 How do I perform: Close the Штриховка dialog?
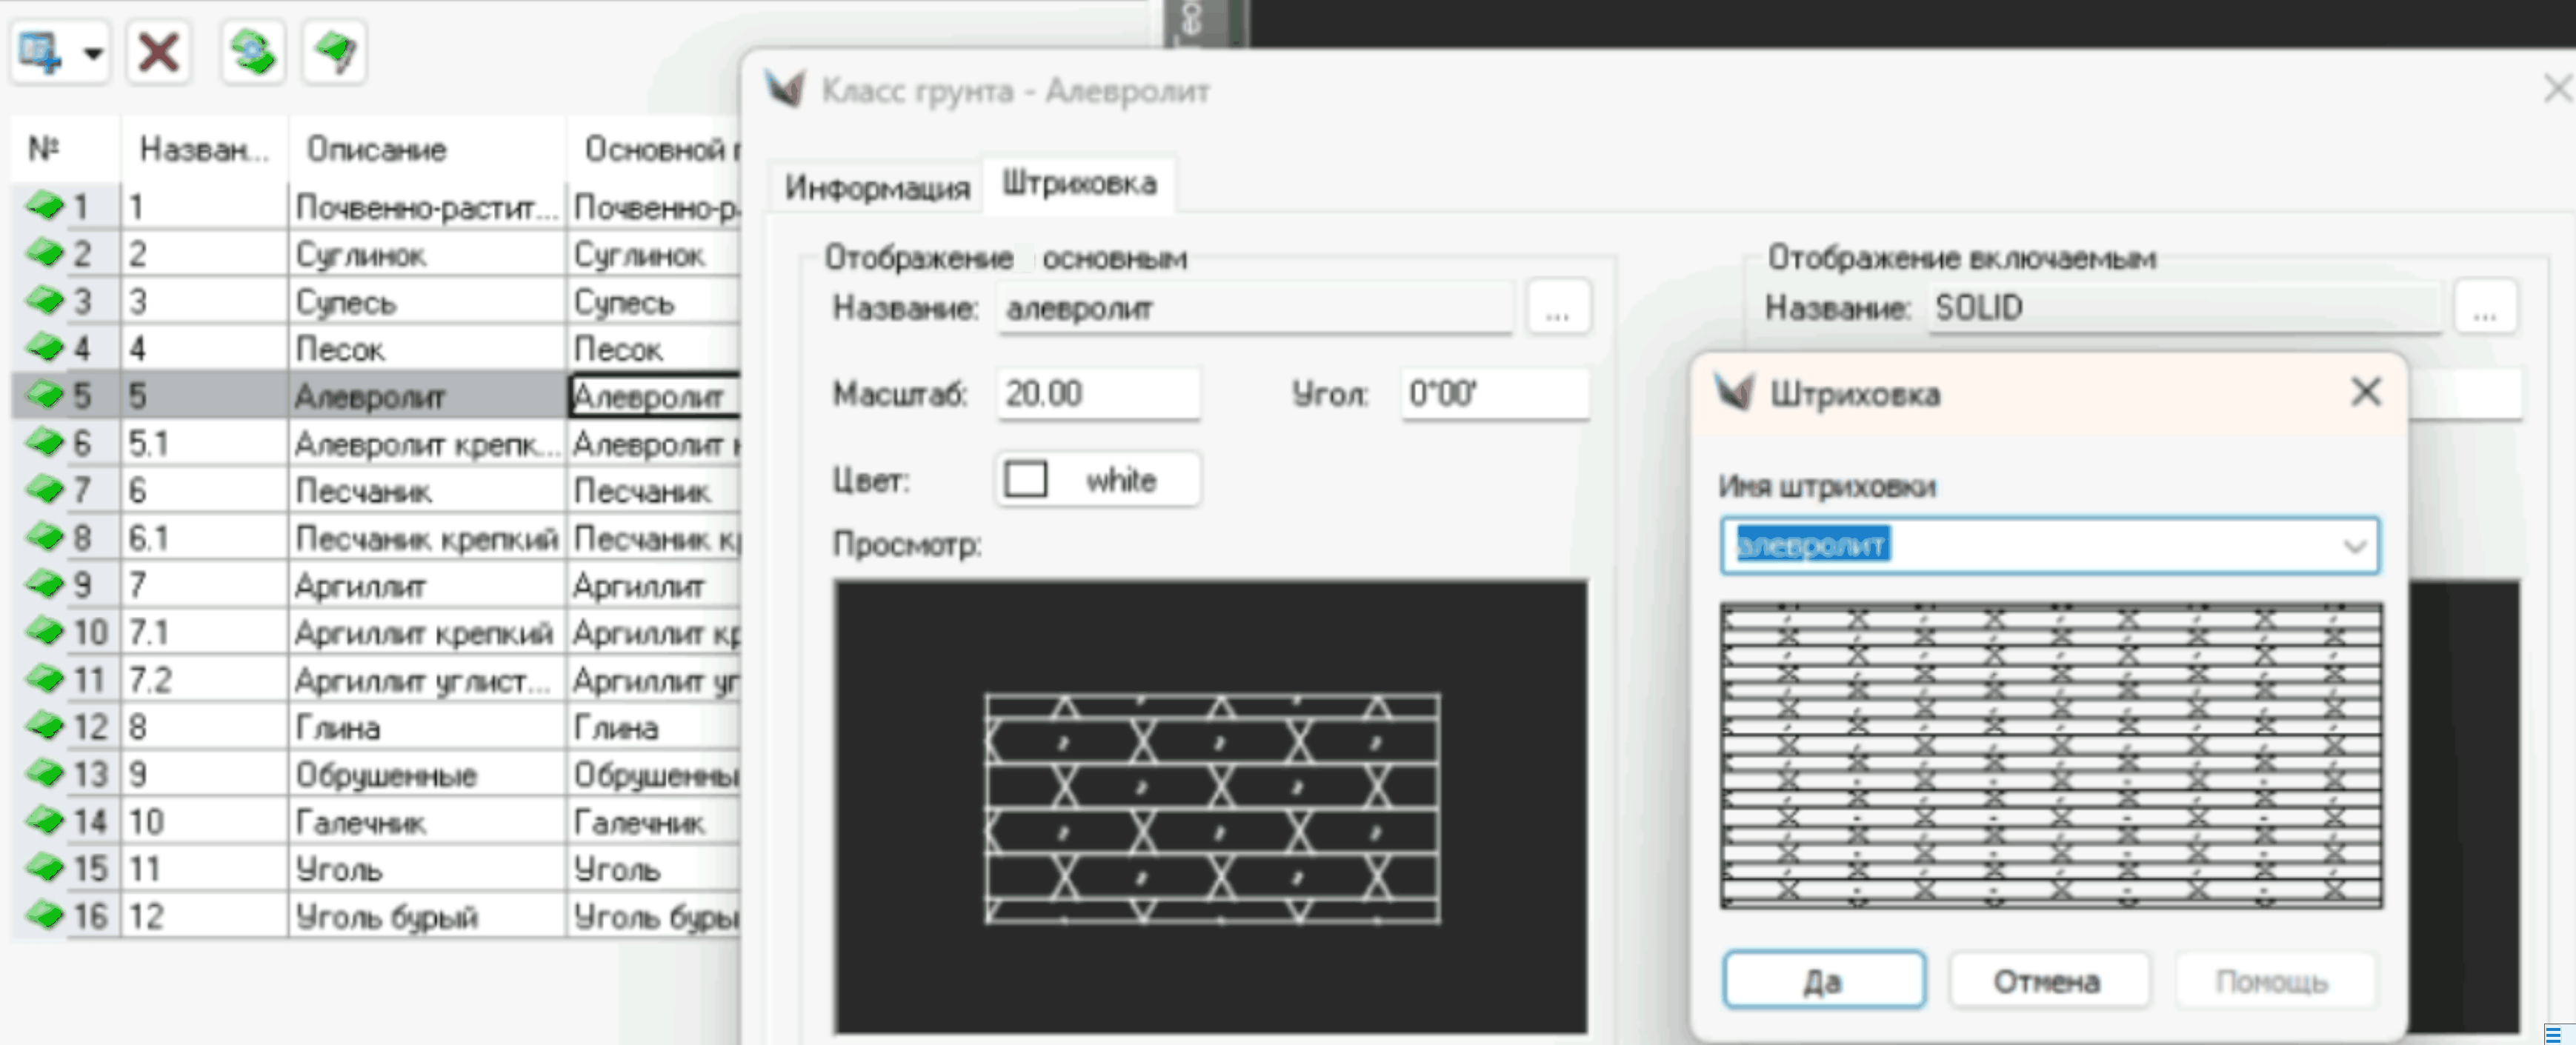pos(2365,392)
